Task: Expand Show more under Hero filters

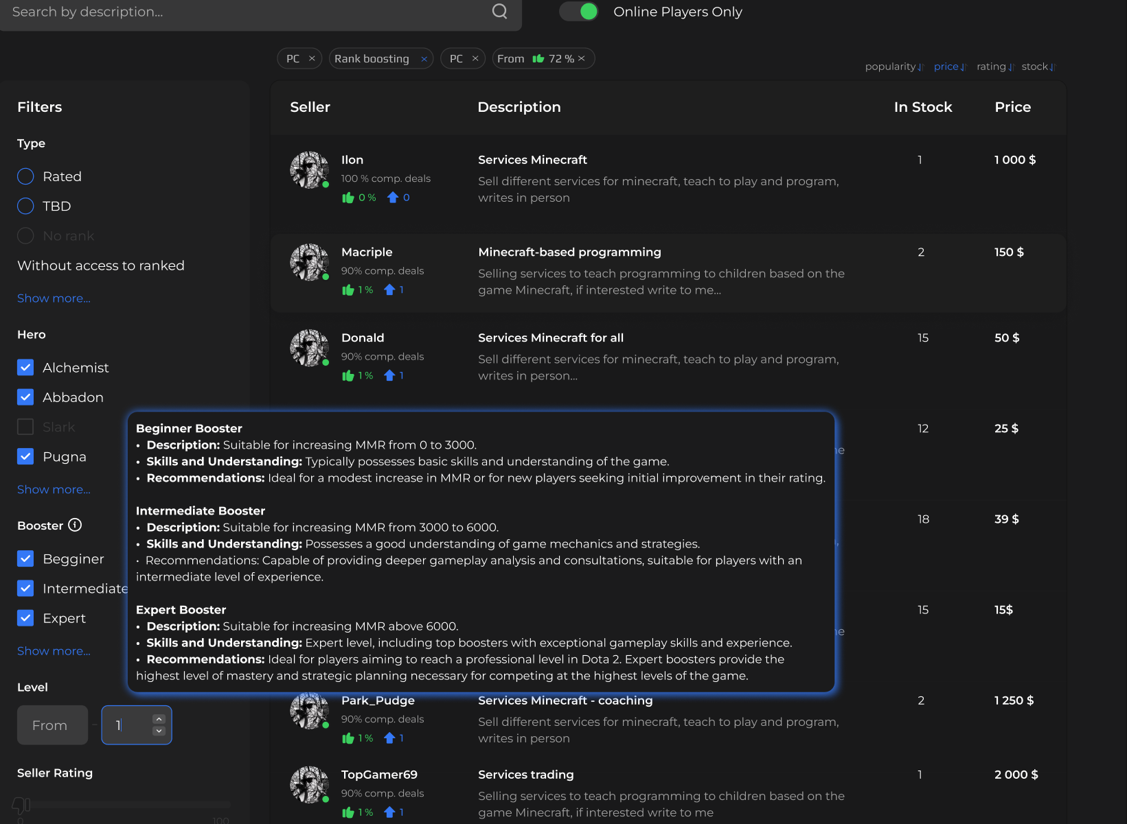Action: click(x=54, y=489)
